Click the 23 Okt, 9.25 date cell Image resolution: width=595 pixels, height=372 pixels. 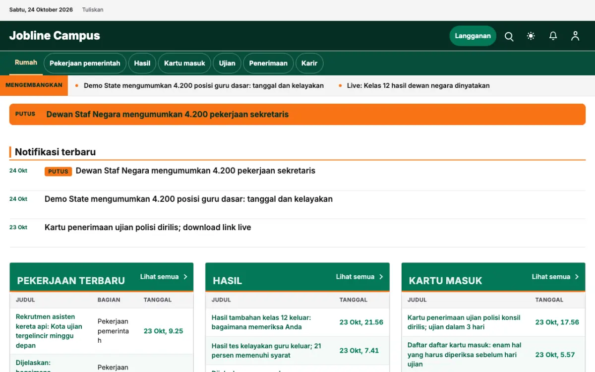[x=163, y=331]
